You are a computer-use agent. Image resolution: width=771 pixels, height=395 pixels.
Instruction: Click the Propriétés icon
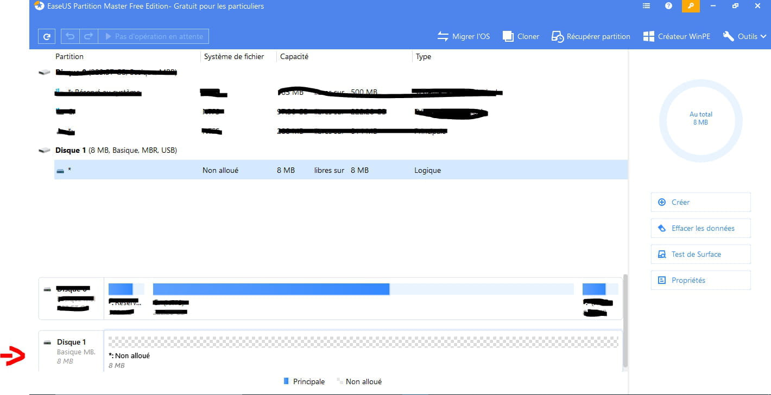pos(661,280)
